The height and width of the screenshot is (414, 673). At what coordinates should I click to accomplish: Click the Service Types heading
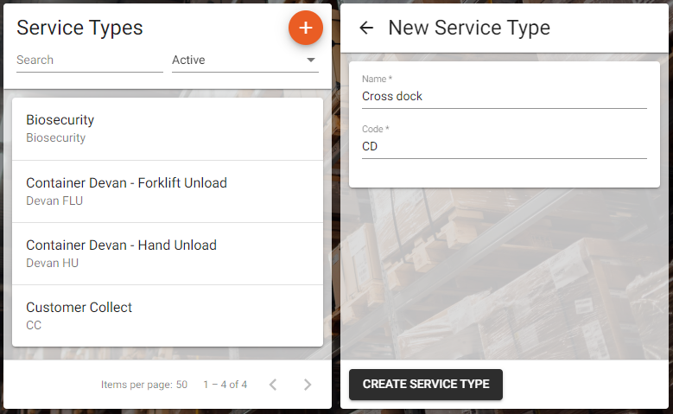pos(79,28)
